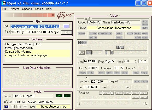Select audio stream 2 button
Viewport: 152px width, 110px height.
tap(13, 107)
